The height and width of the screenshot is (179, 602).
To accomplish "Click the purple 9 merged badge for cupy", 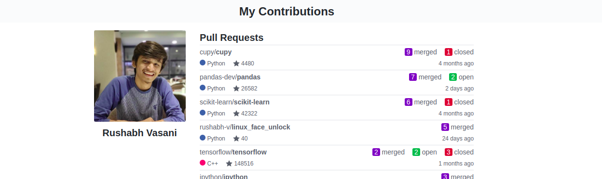I will (x=409, y=52).
